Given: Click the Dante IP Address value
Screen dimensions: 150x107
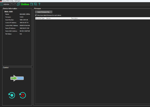Looking at the screenshot, I should [24, 28].
